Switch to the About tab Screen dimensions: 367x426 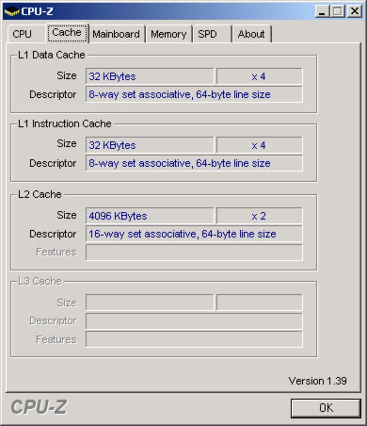[252, 34]
